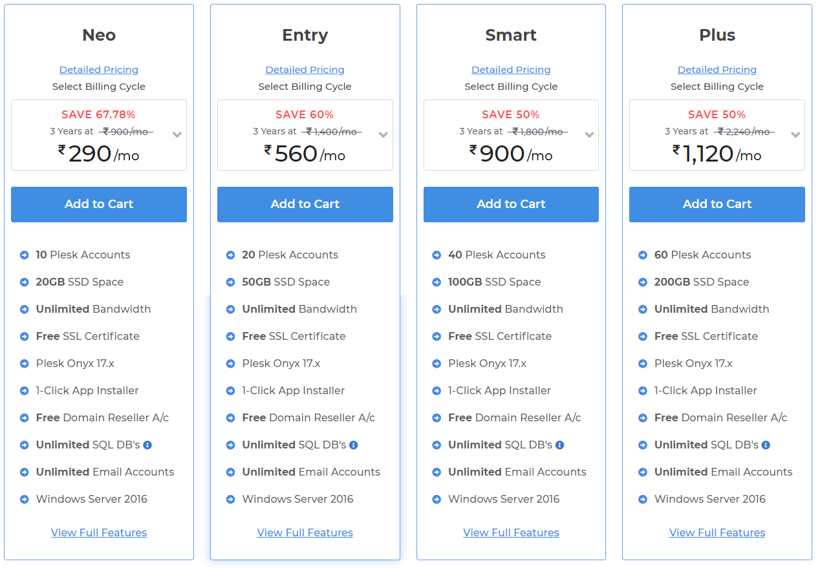Open Detailed Pricing for Neo plan
Image resolution: width=820 pixels, height=568 pixels.
click(x=99, y=70)
